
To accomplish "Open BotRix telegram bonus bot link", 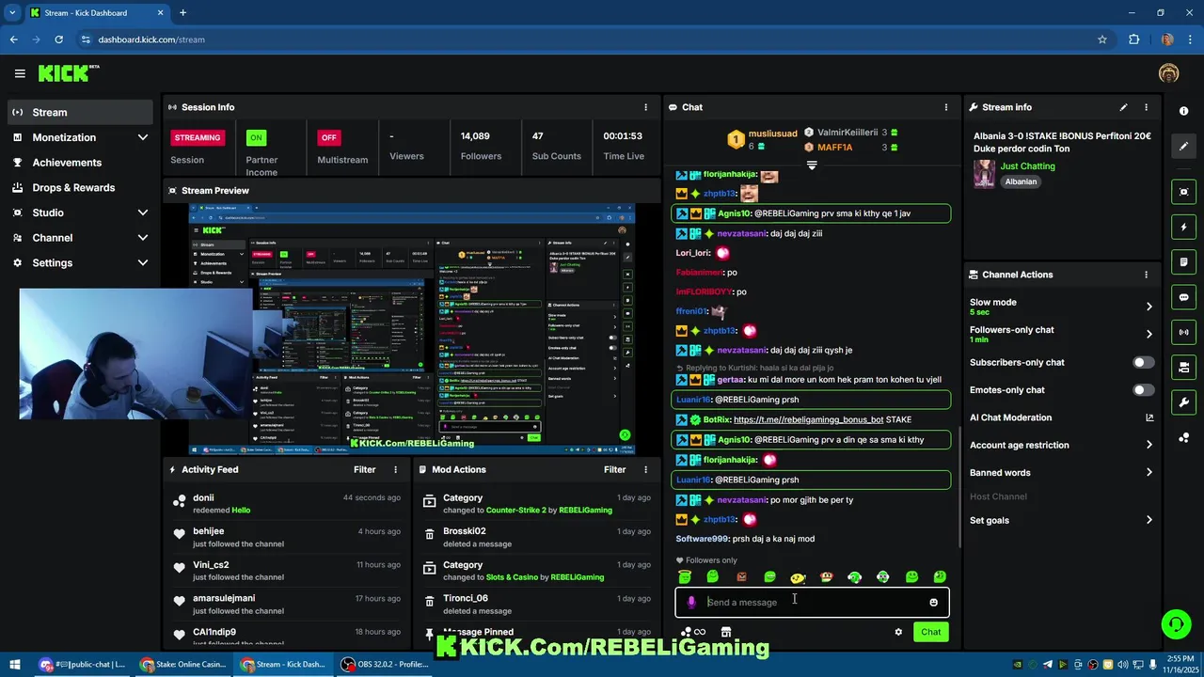I will 808,419.
